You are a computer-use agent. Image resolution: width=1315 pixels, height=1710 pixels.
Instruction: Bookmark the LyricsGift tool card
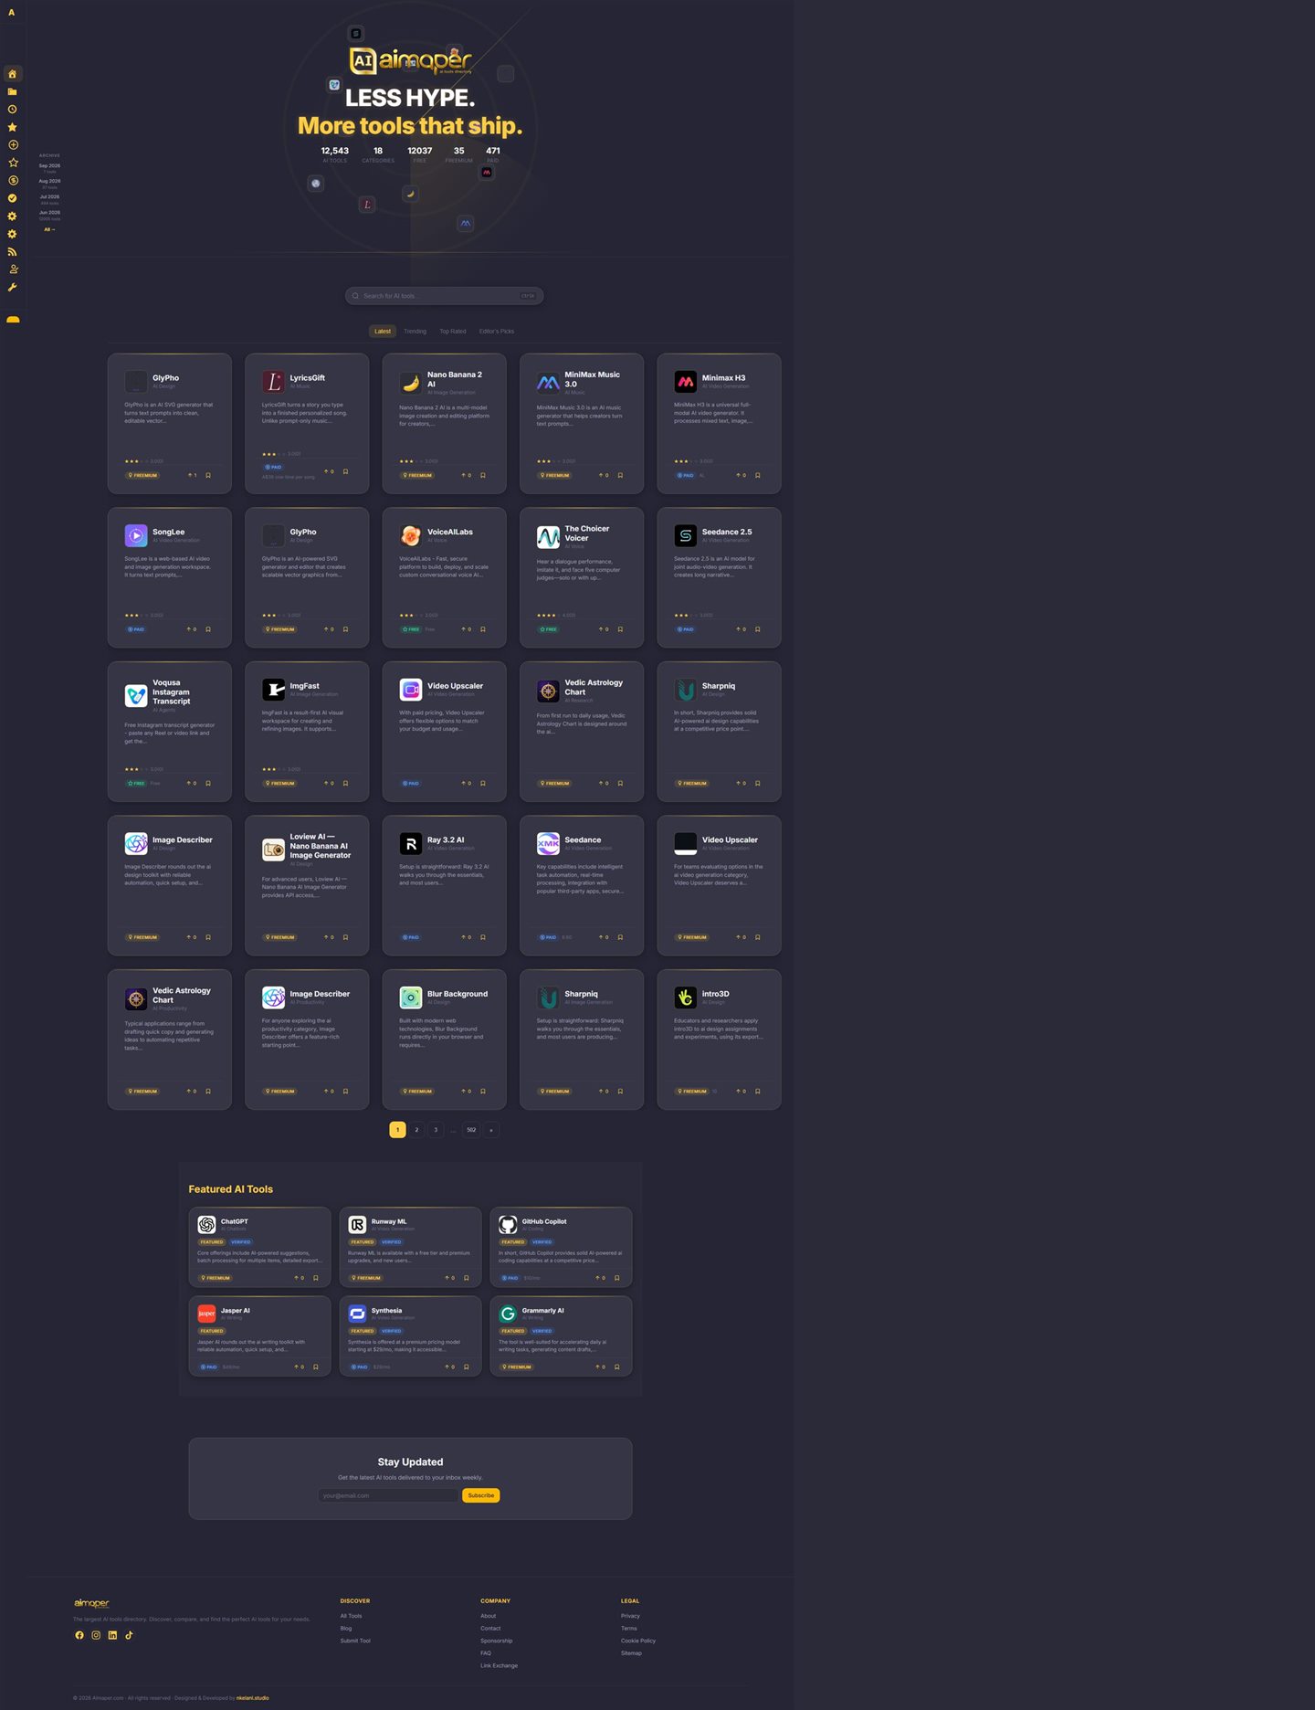pos(345,472)
